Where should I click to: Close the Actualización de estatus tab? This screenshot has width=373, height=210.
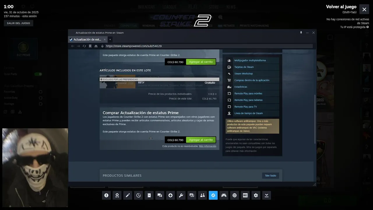tap(105, 39)
